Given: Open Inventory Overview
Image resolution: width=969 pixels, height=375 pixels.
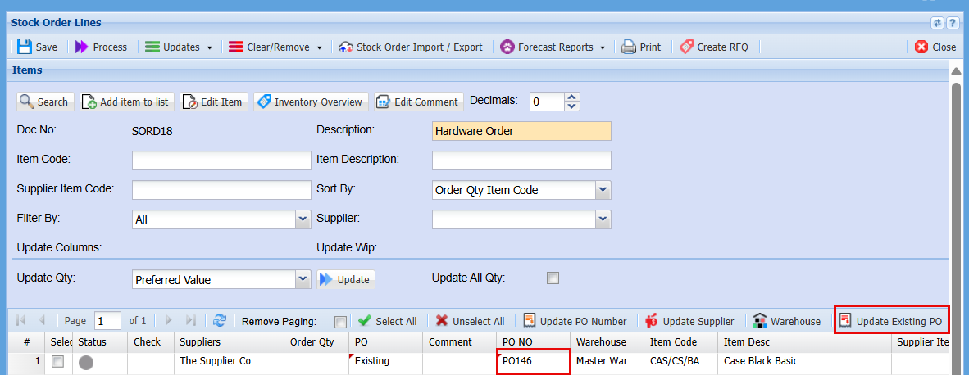Looking at the screenshot, I should click(311, 102).
